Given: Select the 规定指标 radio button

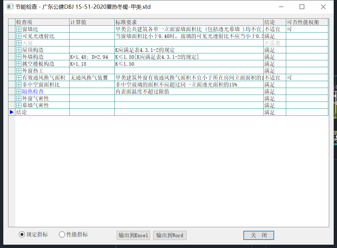Looking at the screenshot, I should pyautogui.click(x=22, y=234).
